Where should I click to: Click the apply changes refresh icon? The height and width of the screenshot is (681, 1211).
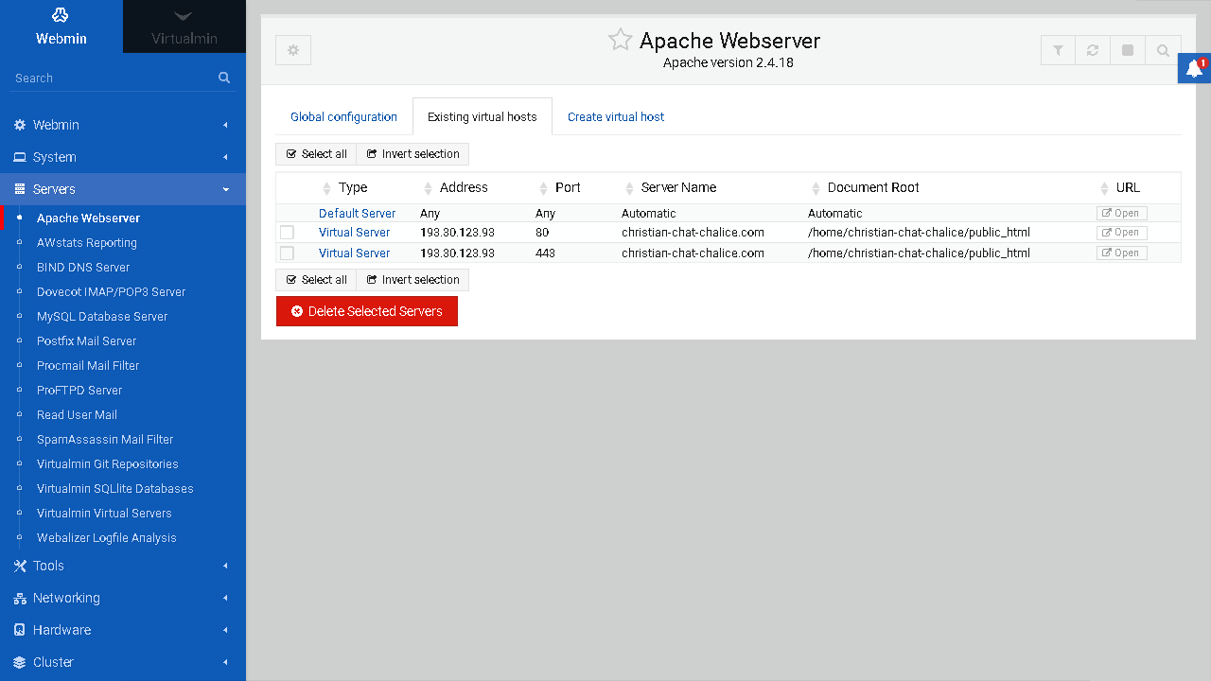pos(1093,51)
